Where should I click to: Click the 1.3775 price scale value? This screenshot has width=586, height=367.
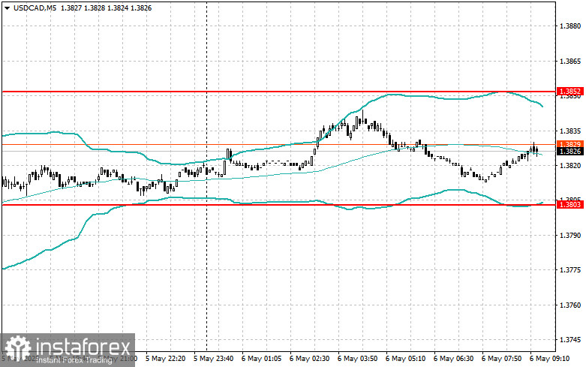coord(570,270)
